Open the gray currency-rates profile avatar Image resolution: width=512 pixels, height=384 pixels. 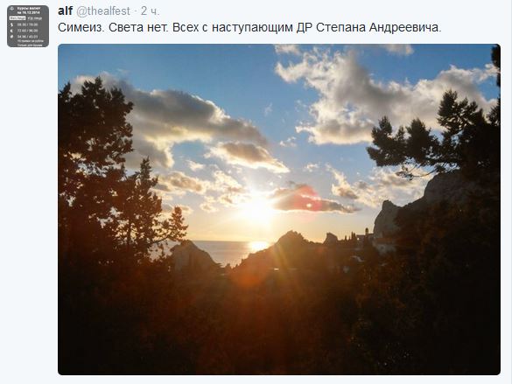(28, 26)
